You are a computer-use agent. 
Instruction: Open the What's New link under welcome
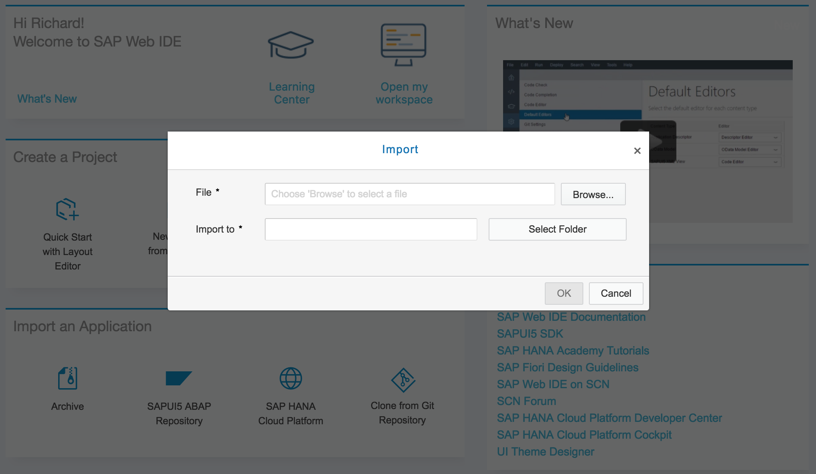coord(47,99)
